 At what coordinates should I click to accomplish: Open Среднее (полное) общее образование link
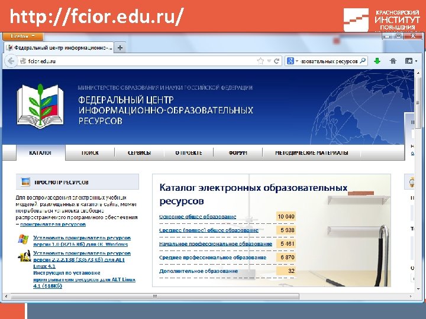tap(209, 230)
